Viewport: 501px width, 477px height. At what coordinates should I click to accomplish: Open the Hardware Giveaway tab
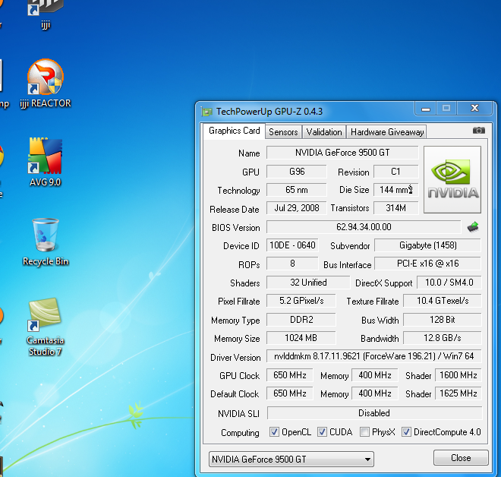387,132
